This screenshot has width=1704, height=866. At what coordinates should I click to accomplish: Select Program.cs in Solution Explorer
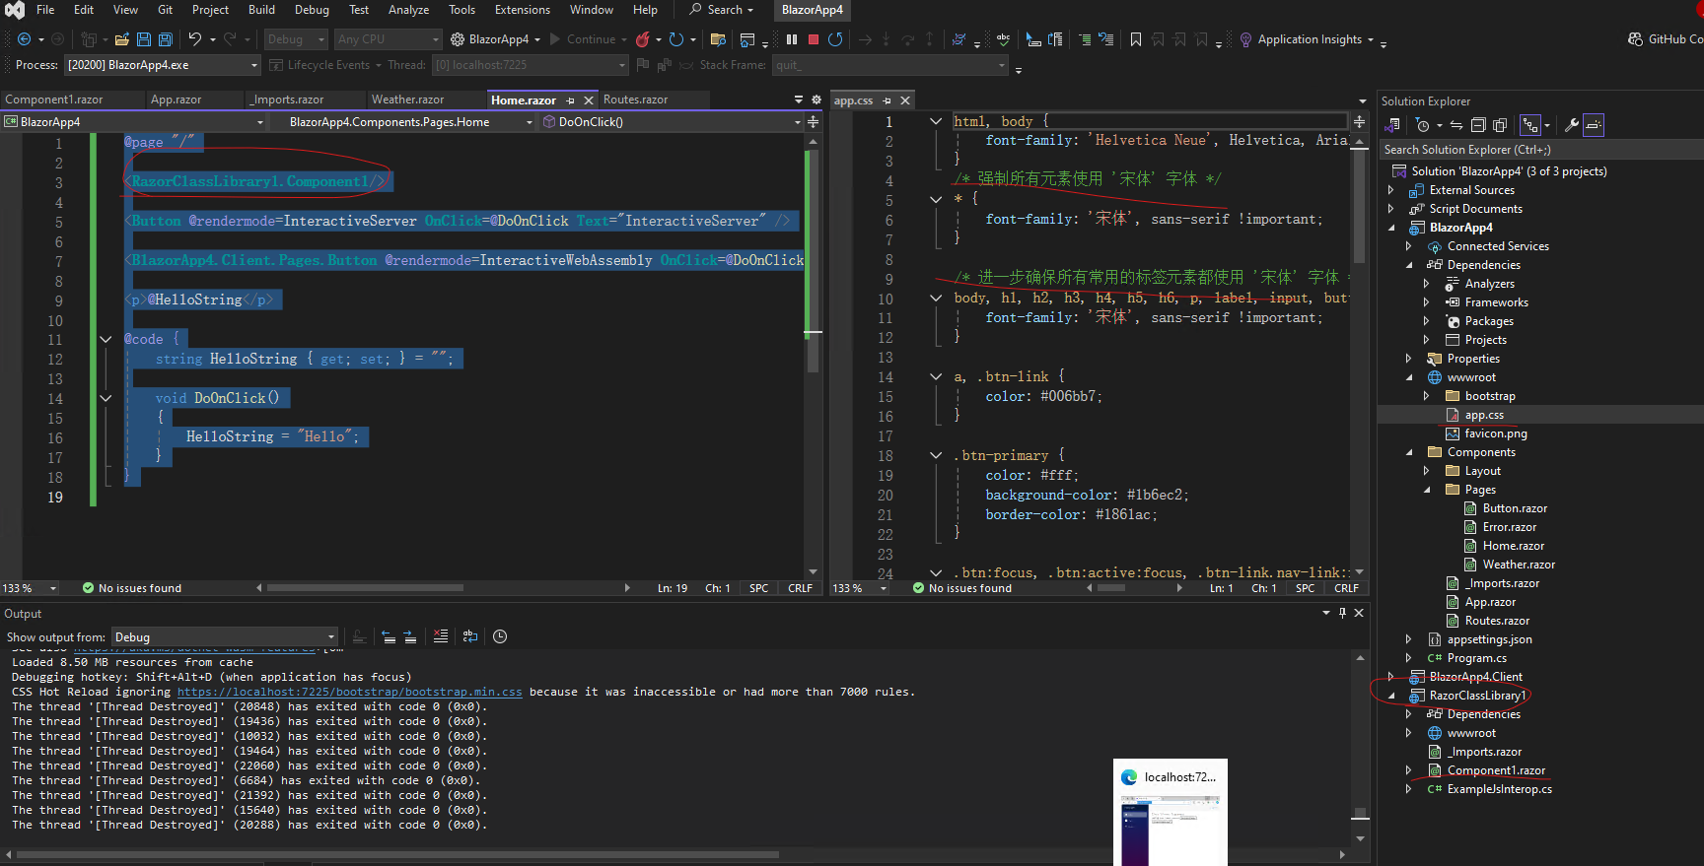tap(1476, 658)
